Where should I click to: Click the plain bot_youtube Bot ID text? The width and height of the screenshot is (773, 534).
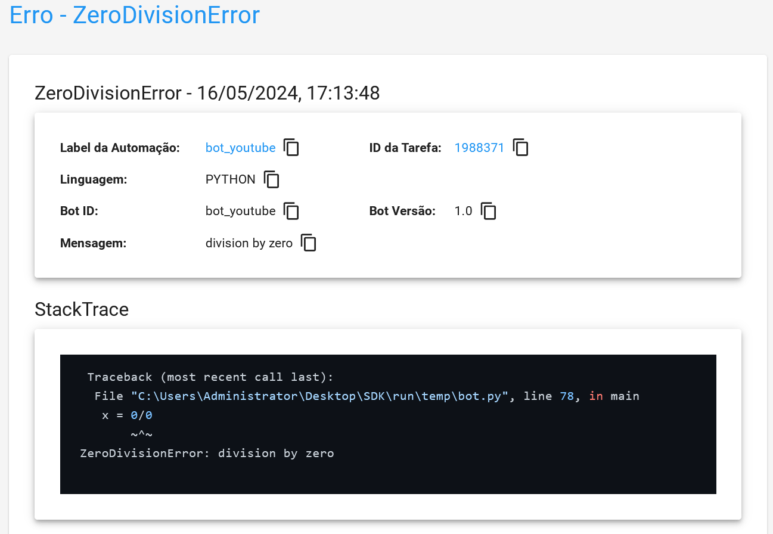click(x=240, y=211)
